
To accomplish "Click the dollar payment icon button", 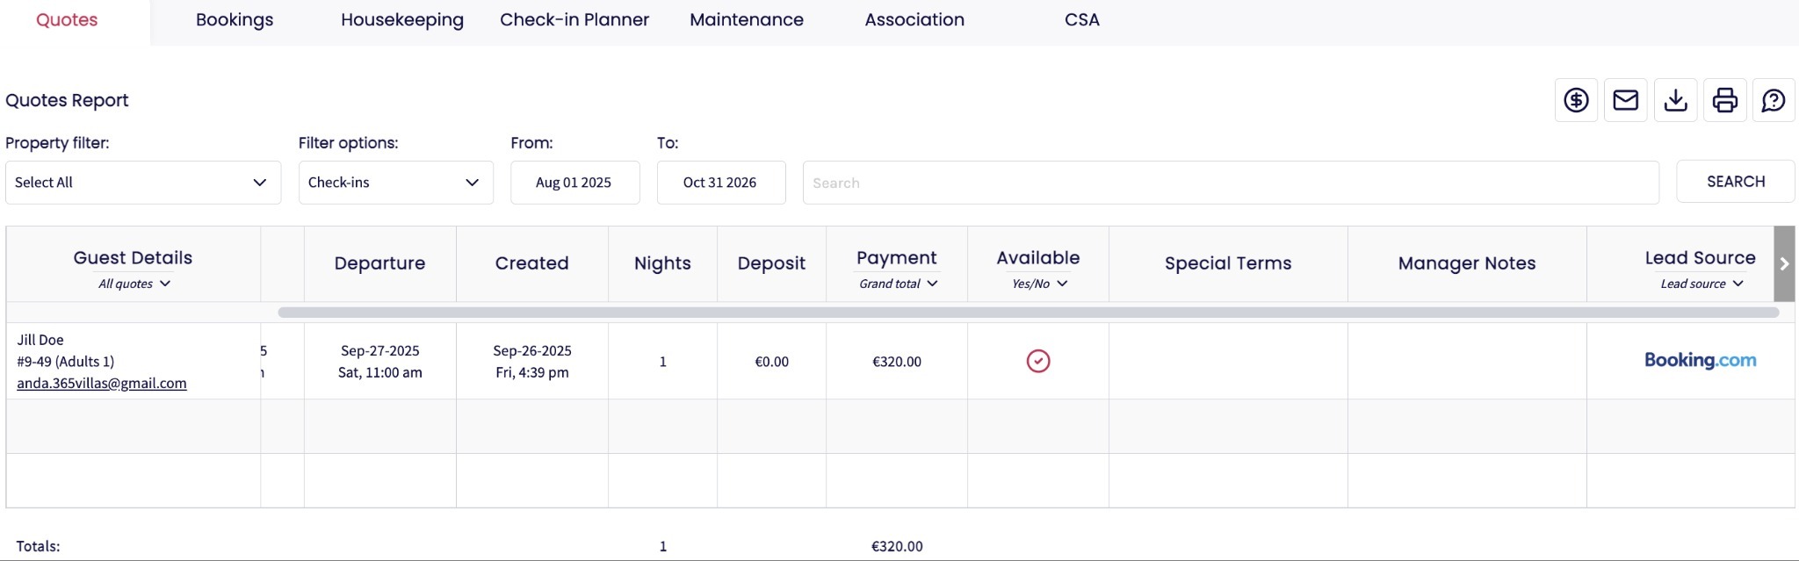I will tap(1576, 100).
